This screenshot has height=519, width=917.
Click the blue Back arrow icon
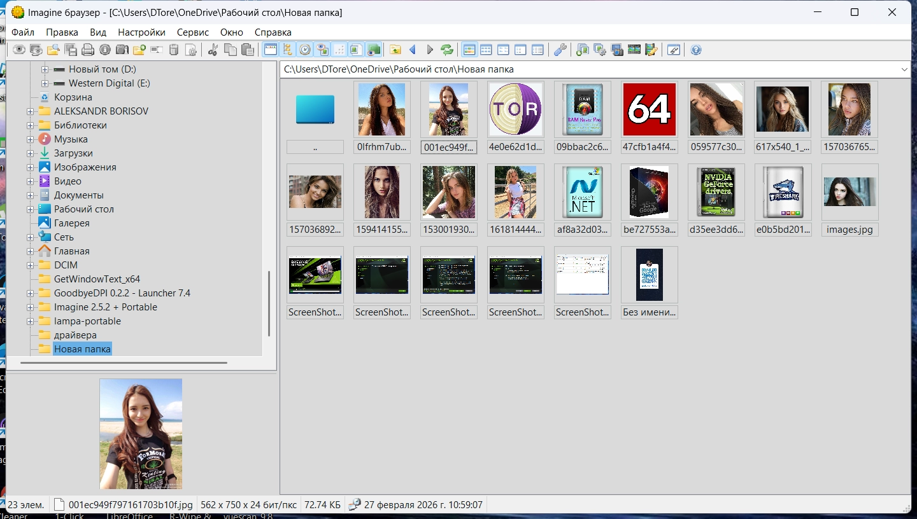[413, 50]
